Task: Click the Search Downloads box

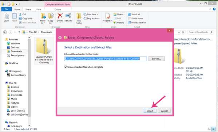Action: (x=201, y=32)
